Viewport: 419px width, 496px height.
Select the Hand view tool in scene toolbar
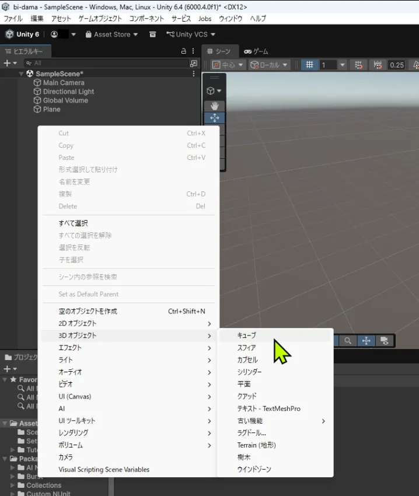point(215,106)
